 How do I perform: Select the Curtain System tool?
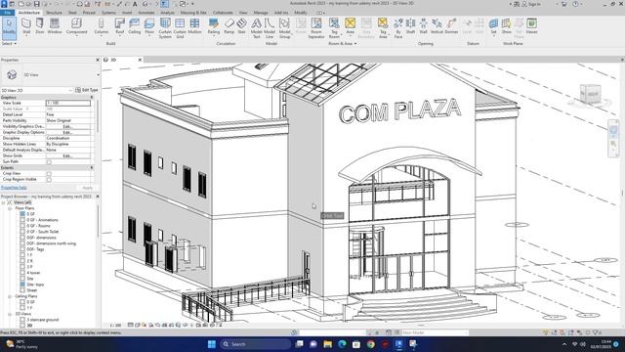coord(165,28)
